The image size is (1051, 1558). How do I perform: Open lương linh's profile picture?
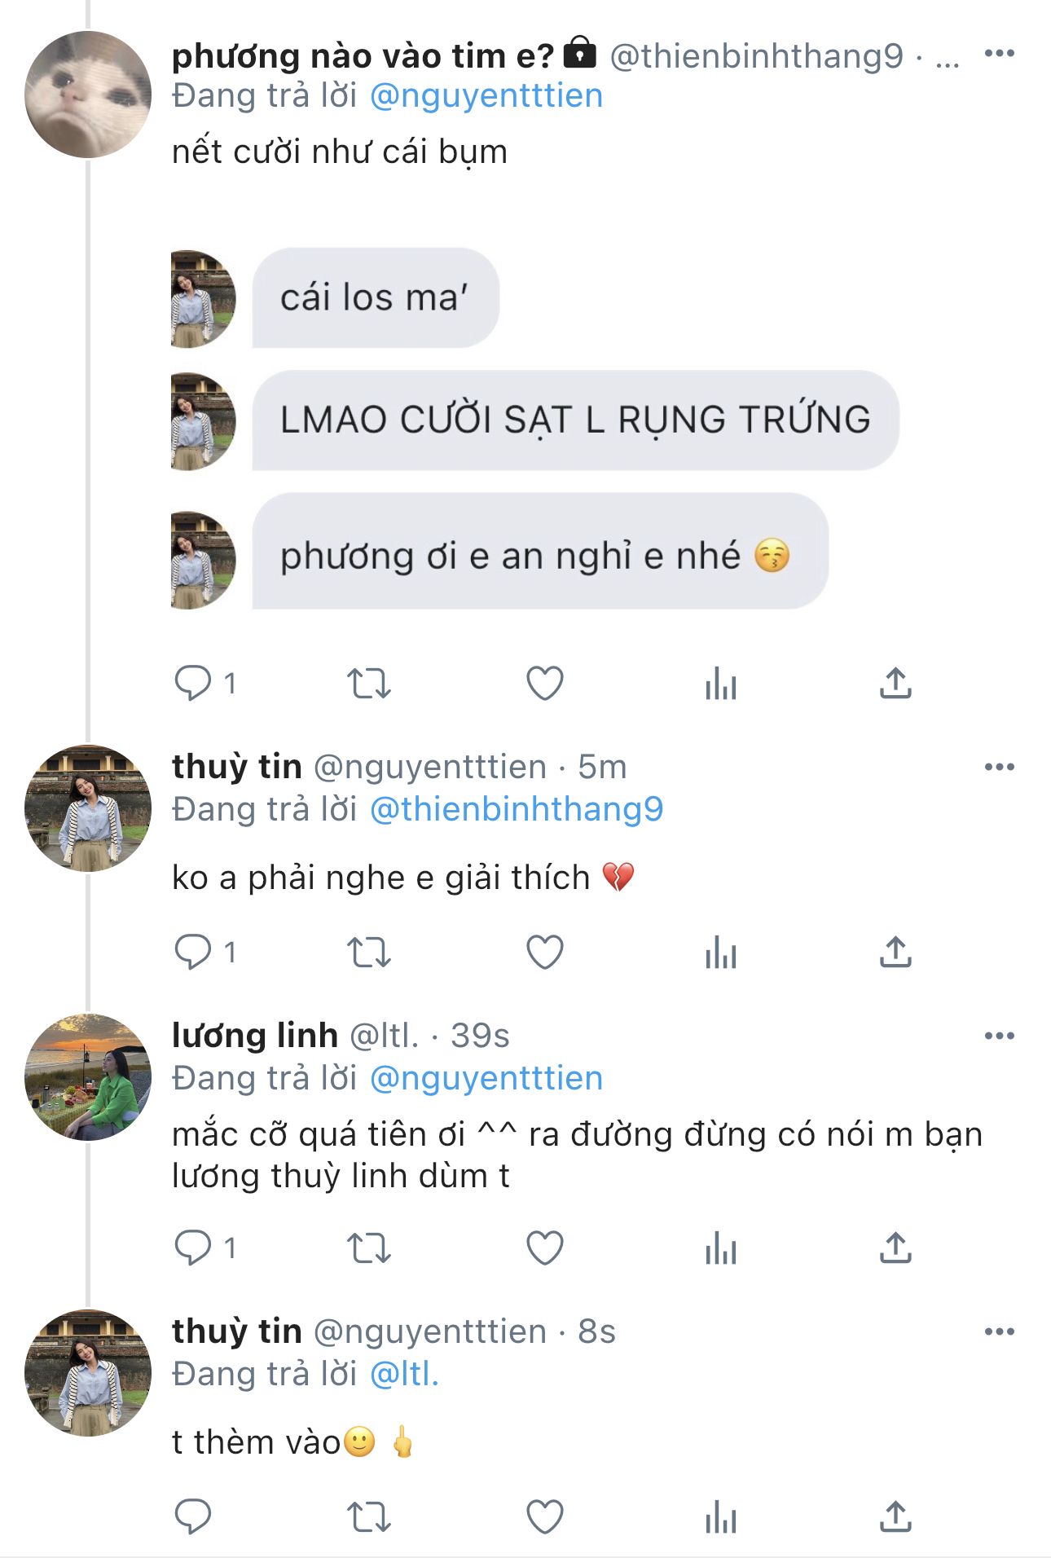tap(88, 1076)
